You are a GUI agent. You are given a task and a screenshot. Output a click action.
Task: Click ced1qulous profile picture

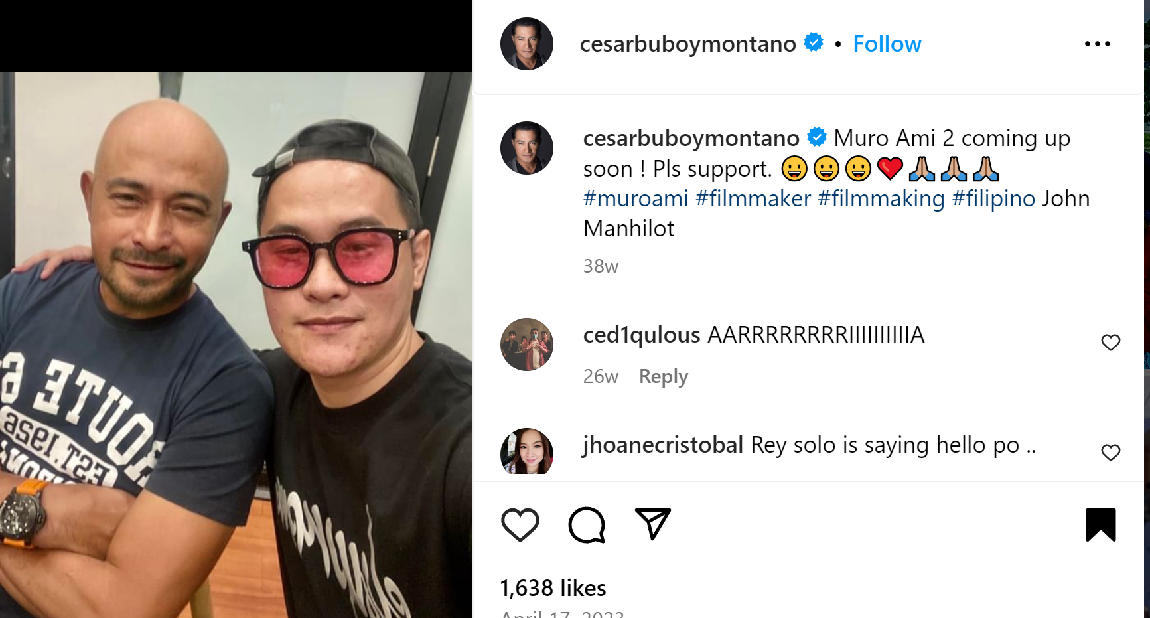(526, 344)
